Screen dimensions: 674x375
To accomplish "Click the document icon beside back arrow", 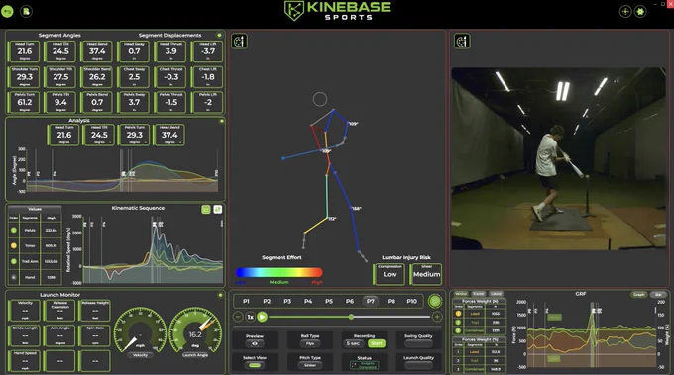I will (x=26, y=11).
